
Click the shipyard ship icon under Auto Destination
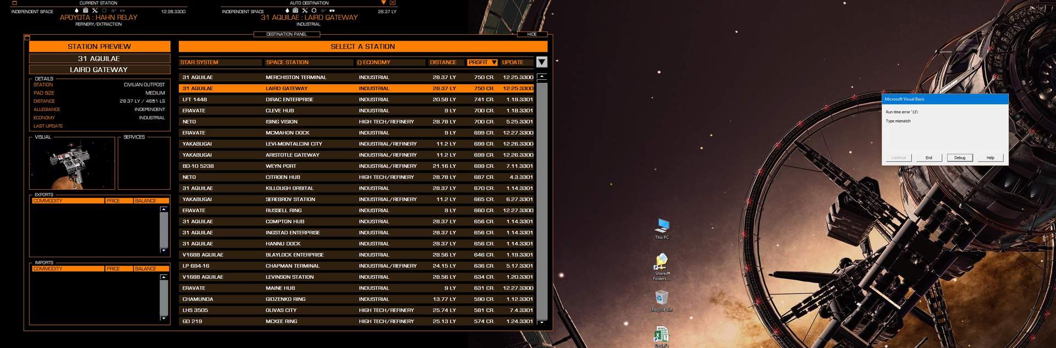click(323, 10)
